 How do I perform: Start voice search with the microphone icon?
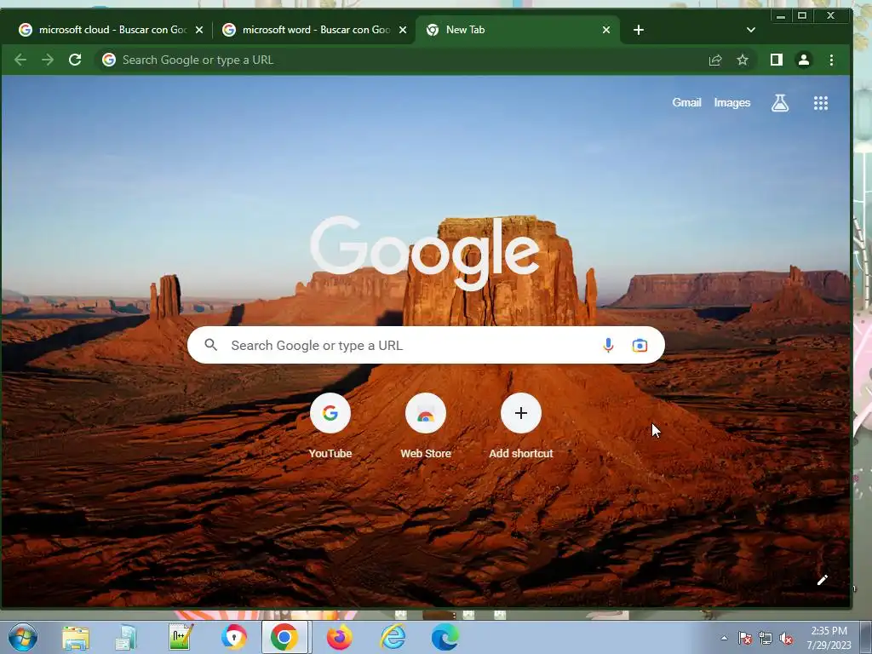608,346
